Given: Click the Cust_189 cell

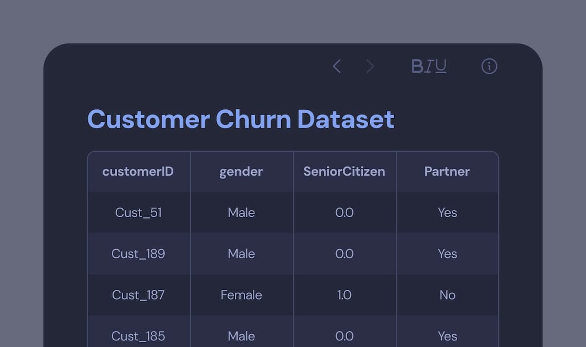Looking at the screenshot, I should [x=138, y=254].
